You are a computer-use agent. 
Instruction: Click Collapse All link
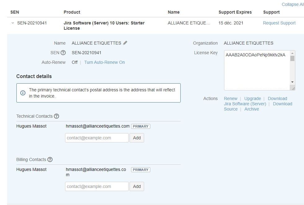(293, 4)
